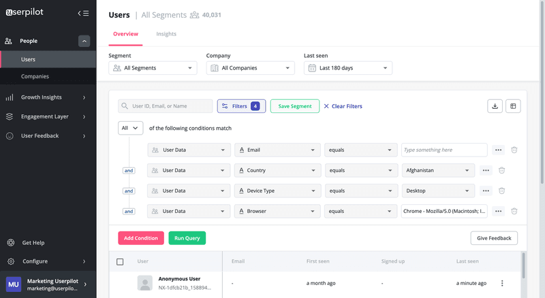Click the Engagement Layer stack icon
Image resolution: width=545 pixels, height=298 pixels.
(10, 117)
